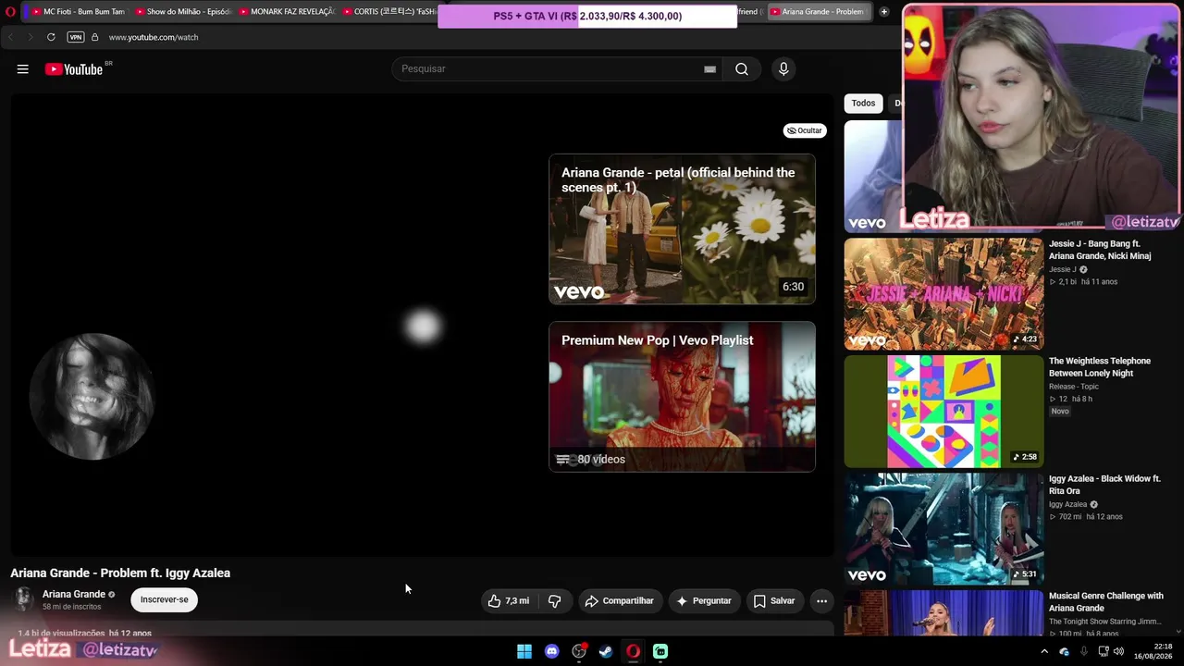
Task: Open a new browser tab
Action: [884, 12]
